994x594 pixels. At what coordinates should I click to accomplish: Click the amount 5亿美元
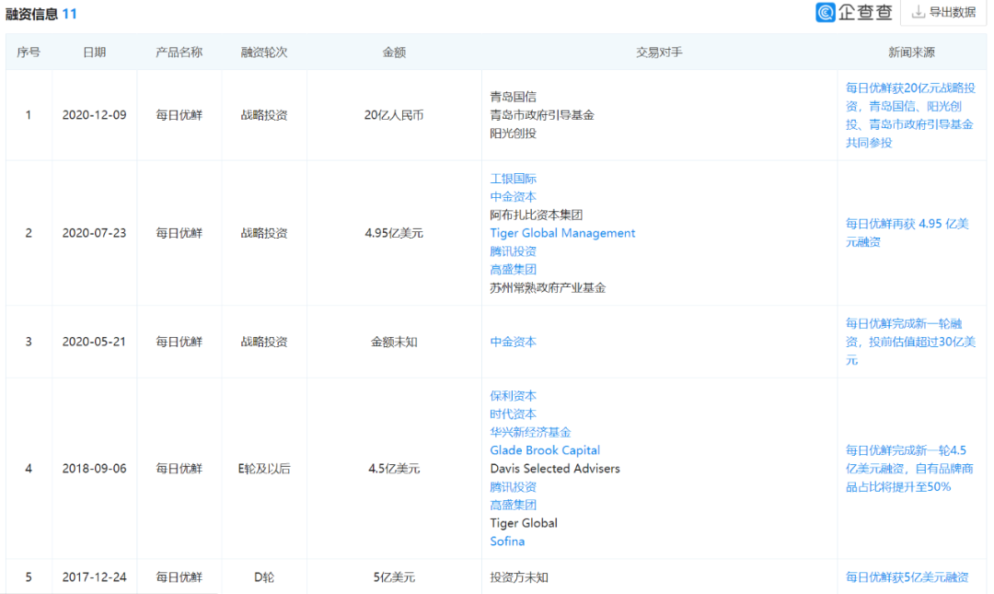394,577
